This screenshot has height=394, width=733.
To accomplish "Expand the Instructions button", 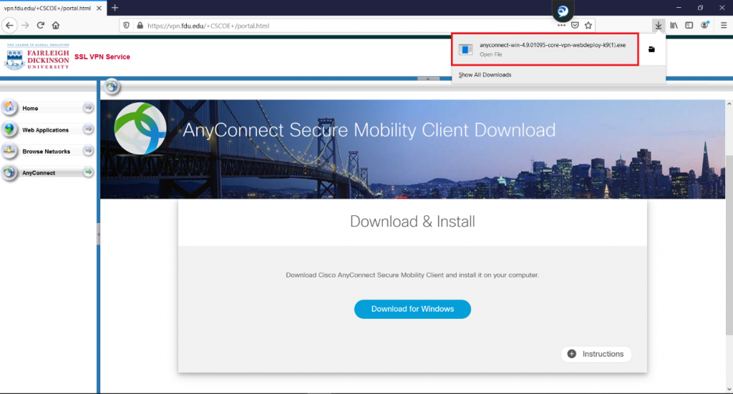I will tap(596, 354).
